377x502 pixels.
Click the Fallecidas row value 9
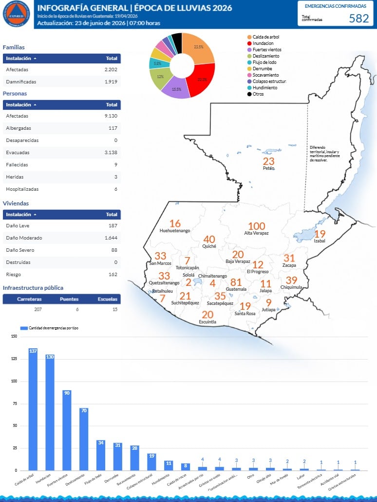coord(116,164)
